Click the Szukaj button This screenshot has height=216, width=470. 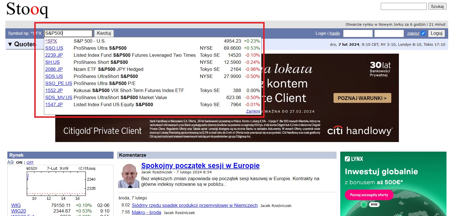[437, 6]
